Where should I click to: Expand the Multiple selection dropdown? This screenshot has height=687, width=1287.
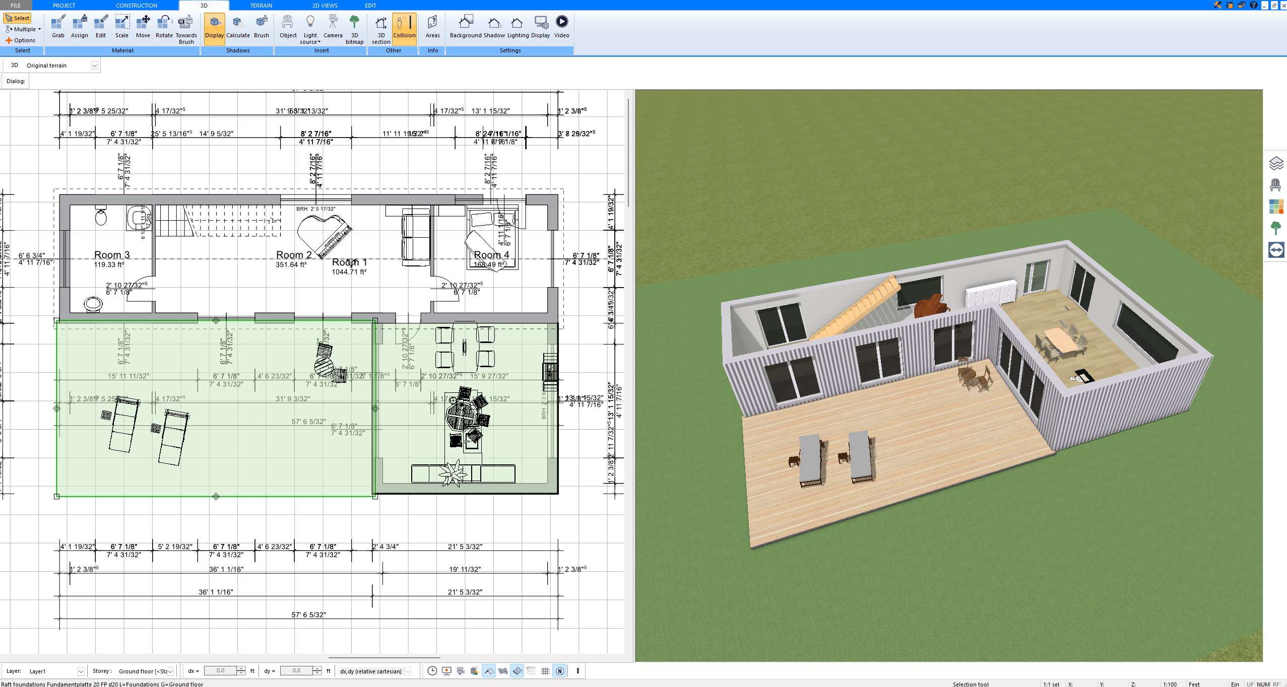click(23, 29)
